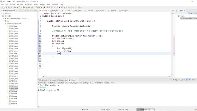Screen dimensions: 197x111
Task: Minimize the editor area
Action: [171, 10]
